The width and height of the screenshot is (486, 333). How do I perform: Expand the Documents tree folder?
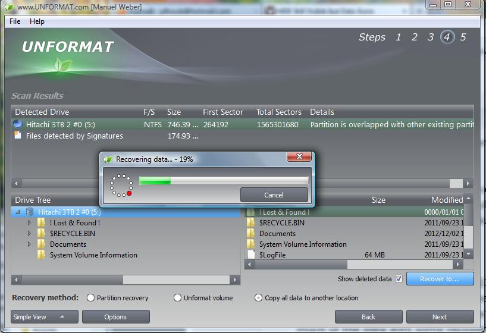click(29, 244)
